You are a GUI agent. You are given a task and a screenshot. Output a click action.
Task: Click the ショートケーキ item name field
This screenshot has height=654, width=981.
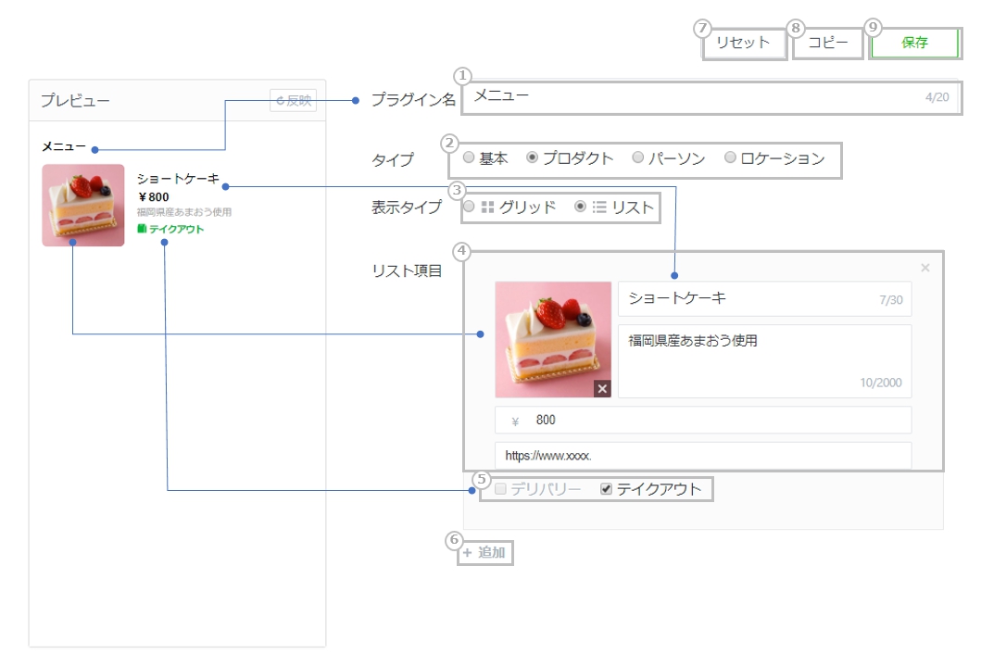click(750, 298)
